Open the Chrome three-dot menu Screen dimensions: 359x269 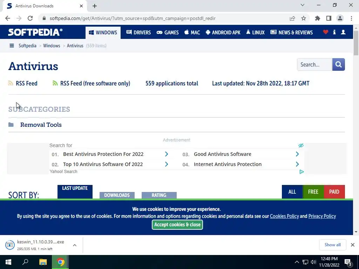point(351,18)
